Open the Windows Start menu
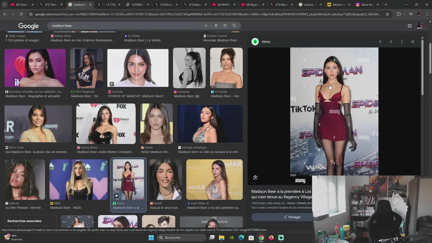This screenshot has height=243, width=432. click(151, 238)
